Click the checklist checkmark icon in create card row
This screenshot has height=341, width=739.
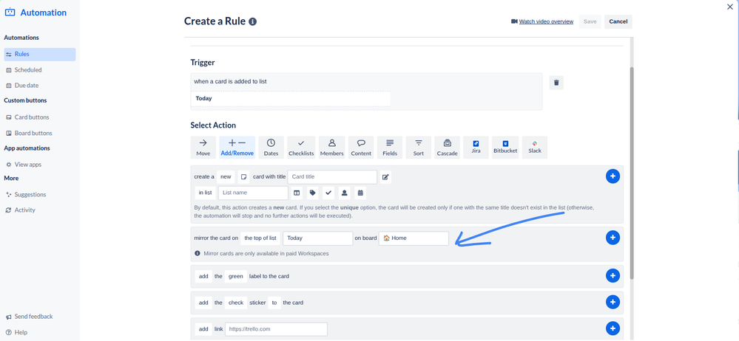pos(329,193)
